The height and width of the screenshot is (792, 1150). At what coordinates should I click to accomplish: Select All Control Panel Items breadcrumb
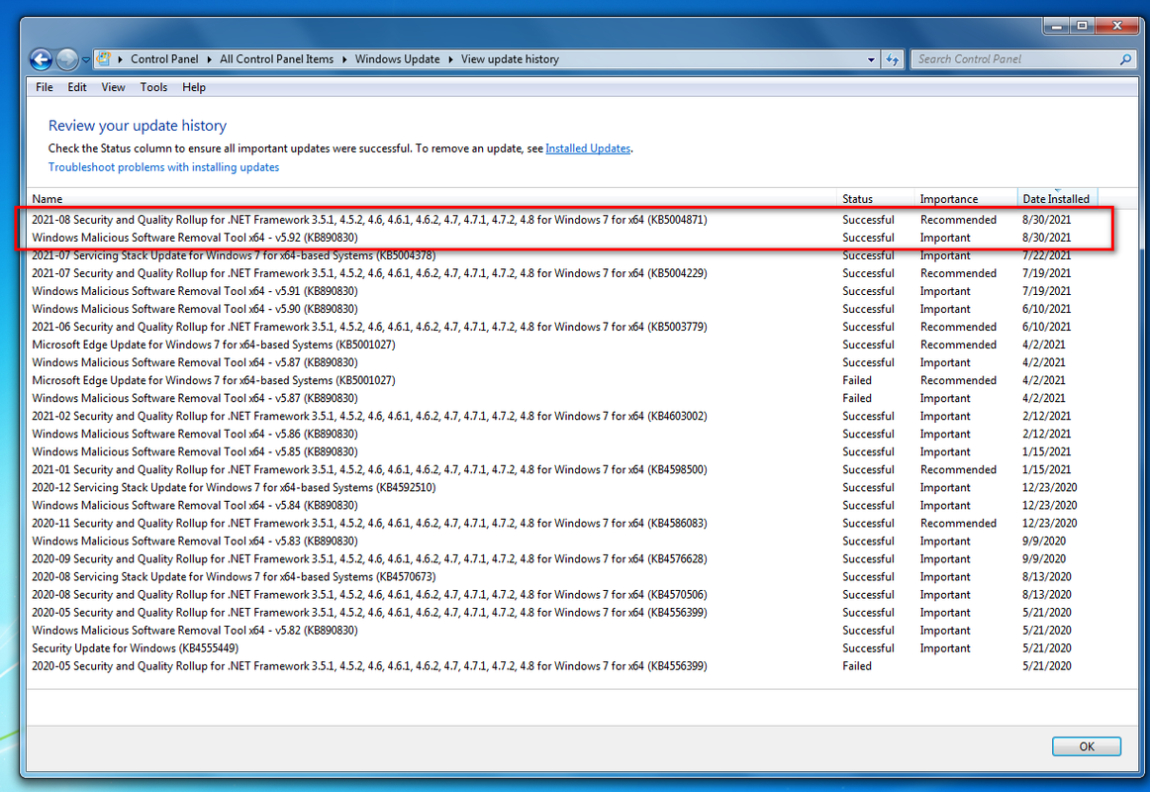[276, 59]
